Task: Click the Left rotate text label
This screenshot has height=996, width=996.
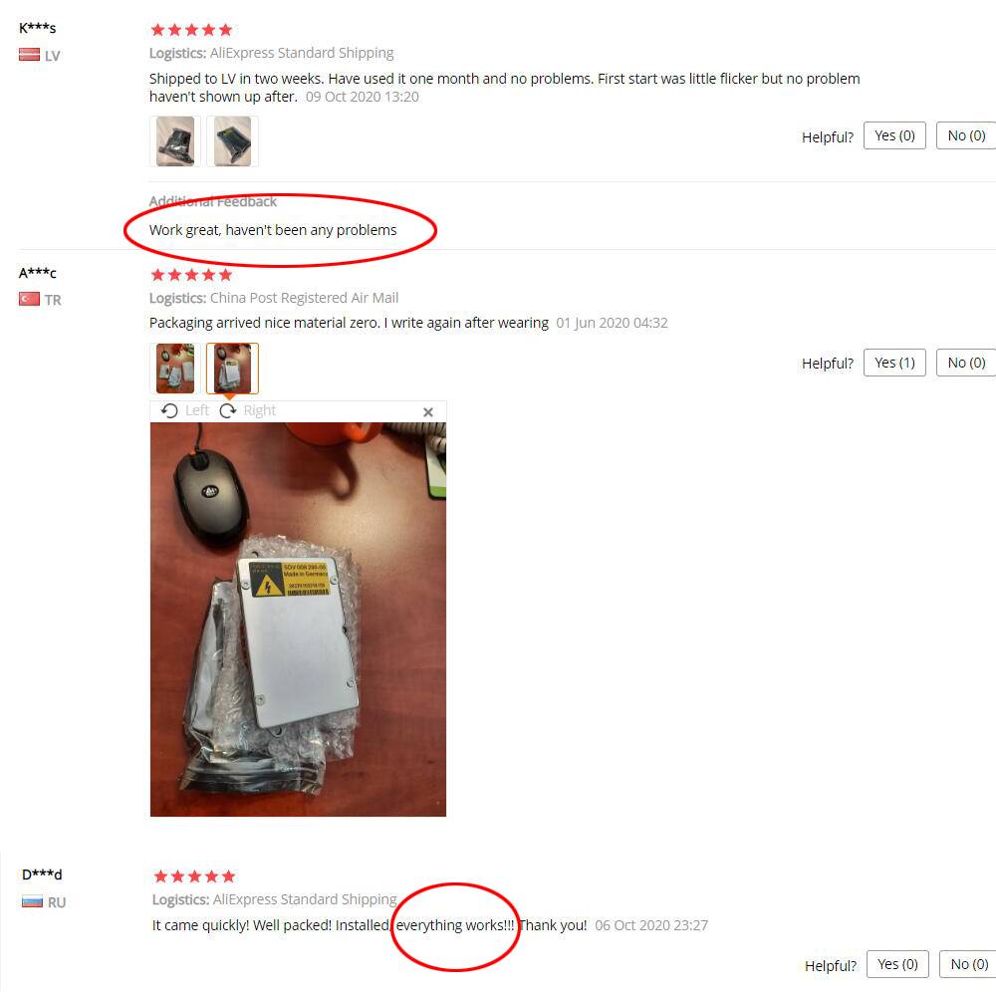Action: 197,410
